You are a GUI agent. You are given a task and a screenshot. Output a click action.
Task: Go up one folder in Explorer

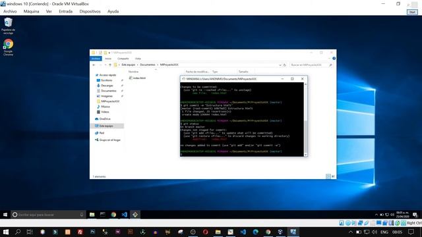tap(110, 65)
